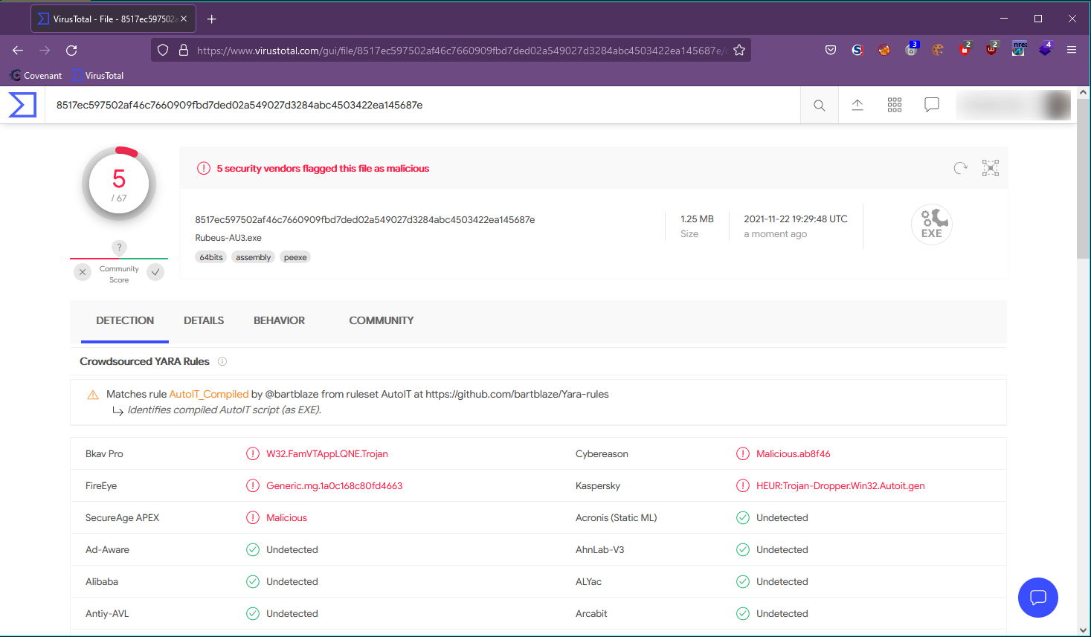Reload the page with refresh icon
Screen dimensions: 1091x637
tap(71, 51)
